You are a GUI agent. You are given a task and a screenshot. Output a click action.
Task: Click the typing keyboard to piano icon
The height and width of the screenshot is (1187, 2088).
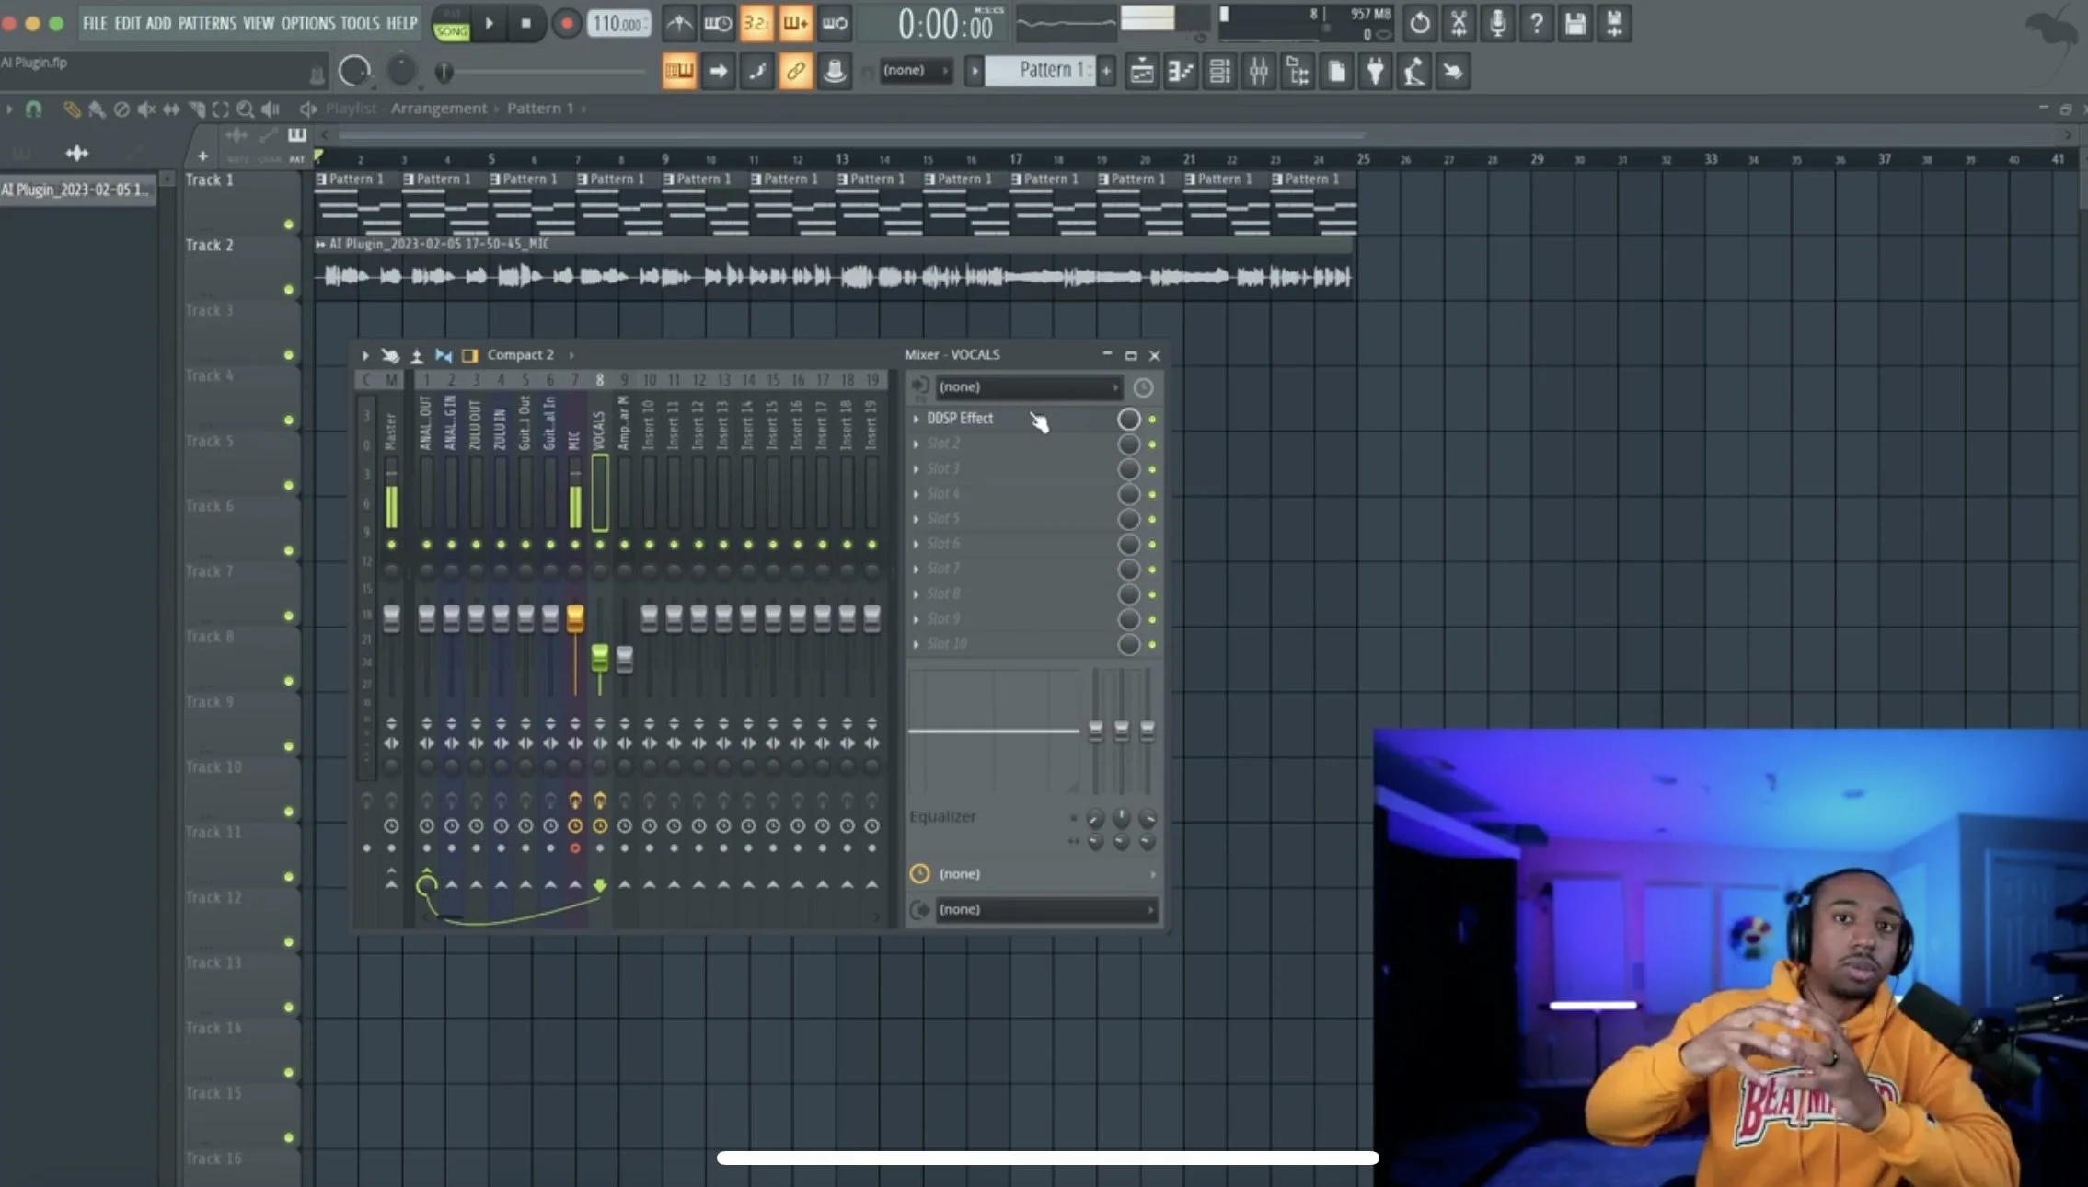(679, 71)
